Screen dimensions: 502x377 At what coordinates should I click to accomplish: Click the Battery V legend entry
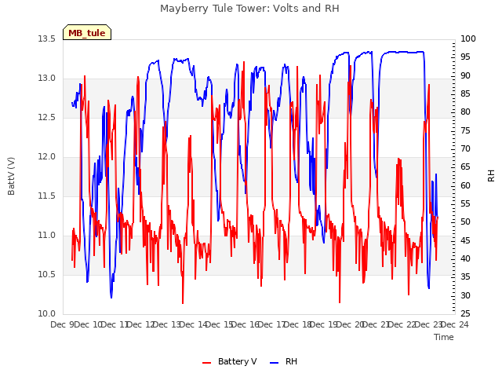coord(230,361)
